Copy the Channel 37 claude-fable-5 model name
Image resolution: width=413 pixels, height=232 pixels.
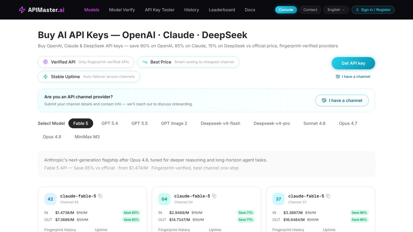pos(328,196)
